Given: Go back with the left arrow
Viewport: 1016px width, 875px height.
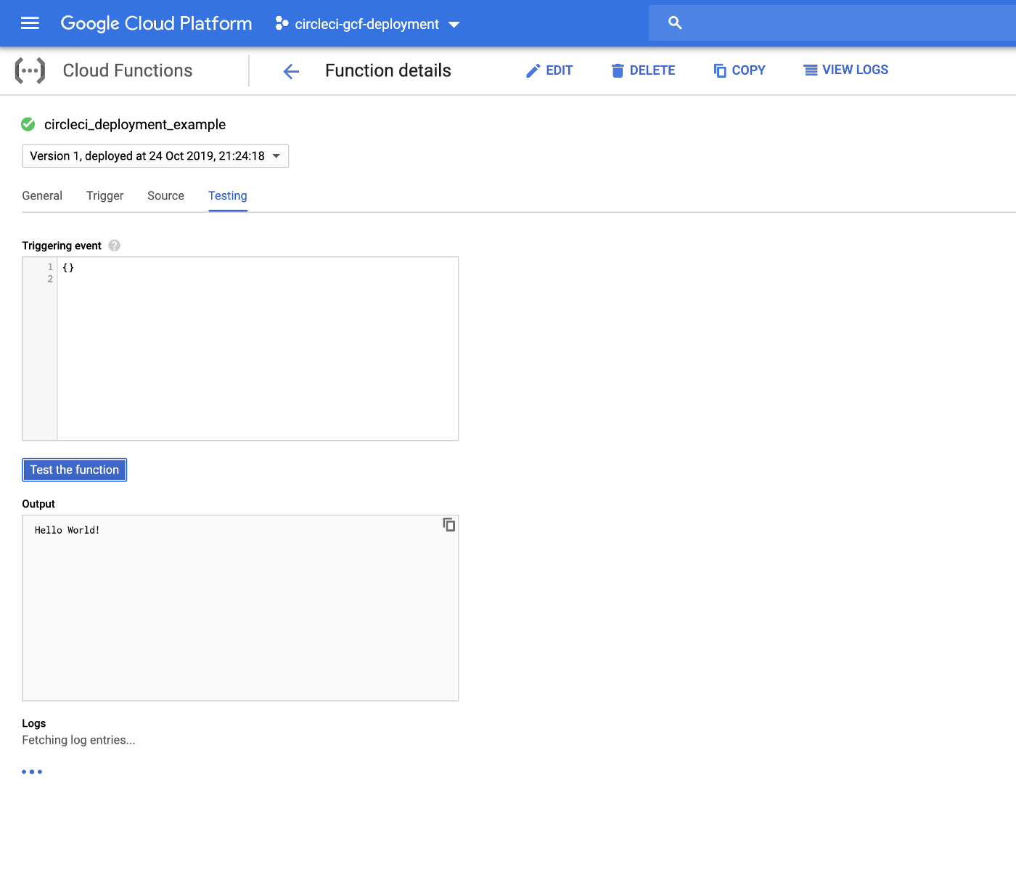Looking at the screenshot, I should coord(291,71).
